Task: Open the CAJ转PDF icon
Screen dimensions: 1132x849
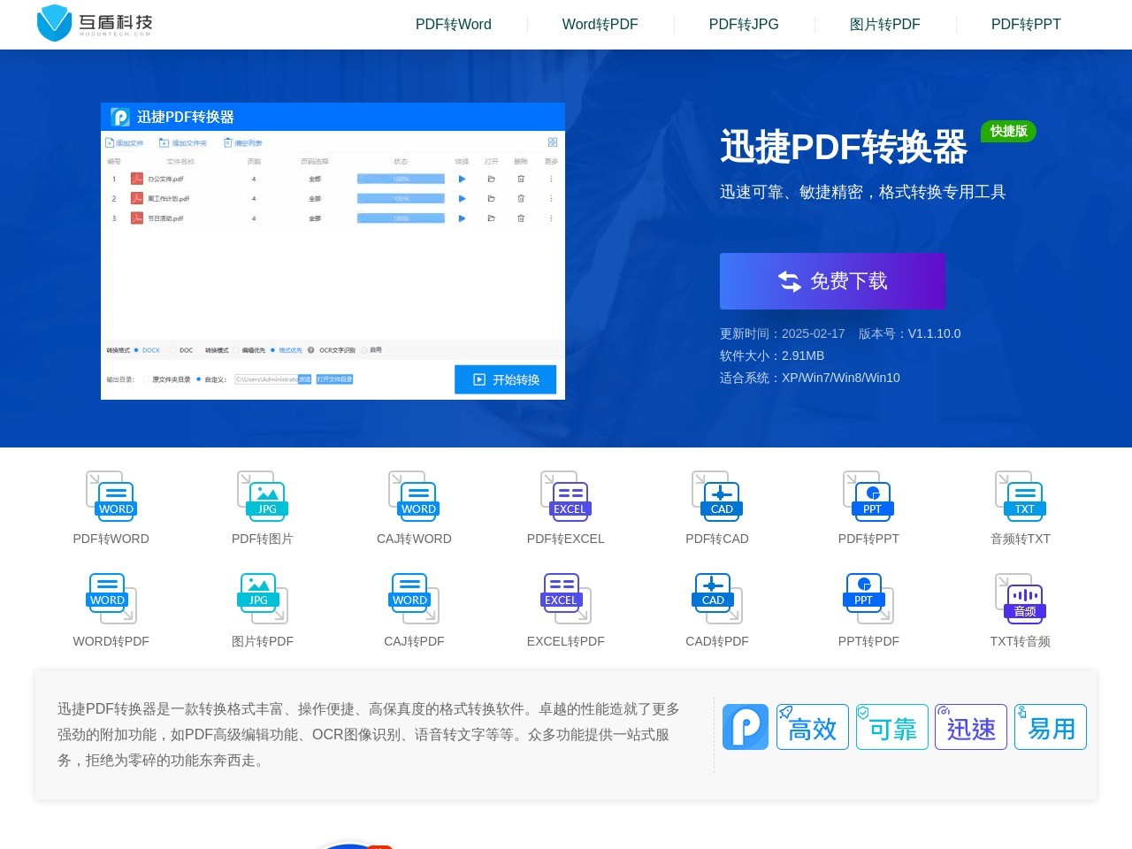Action: click(414, 598)
